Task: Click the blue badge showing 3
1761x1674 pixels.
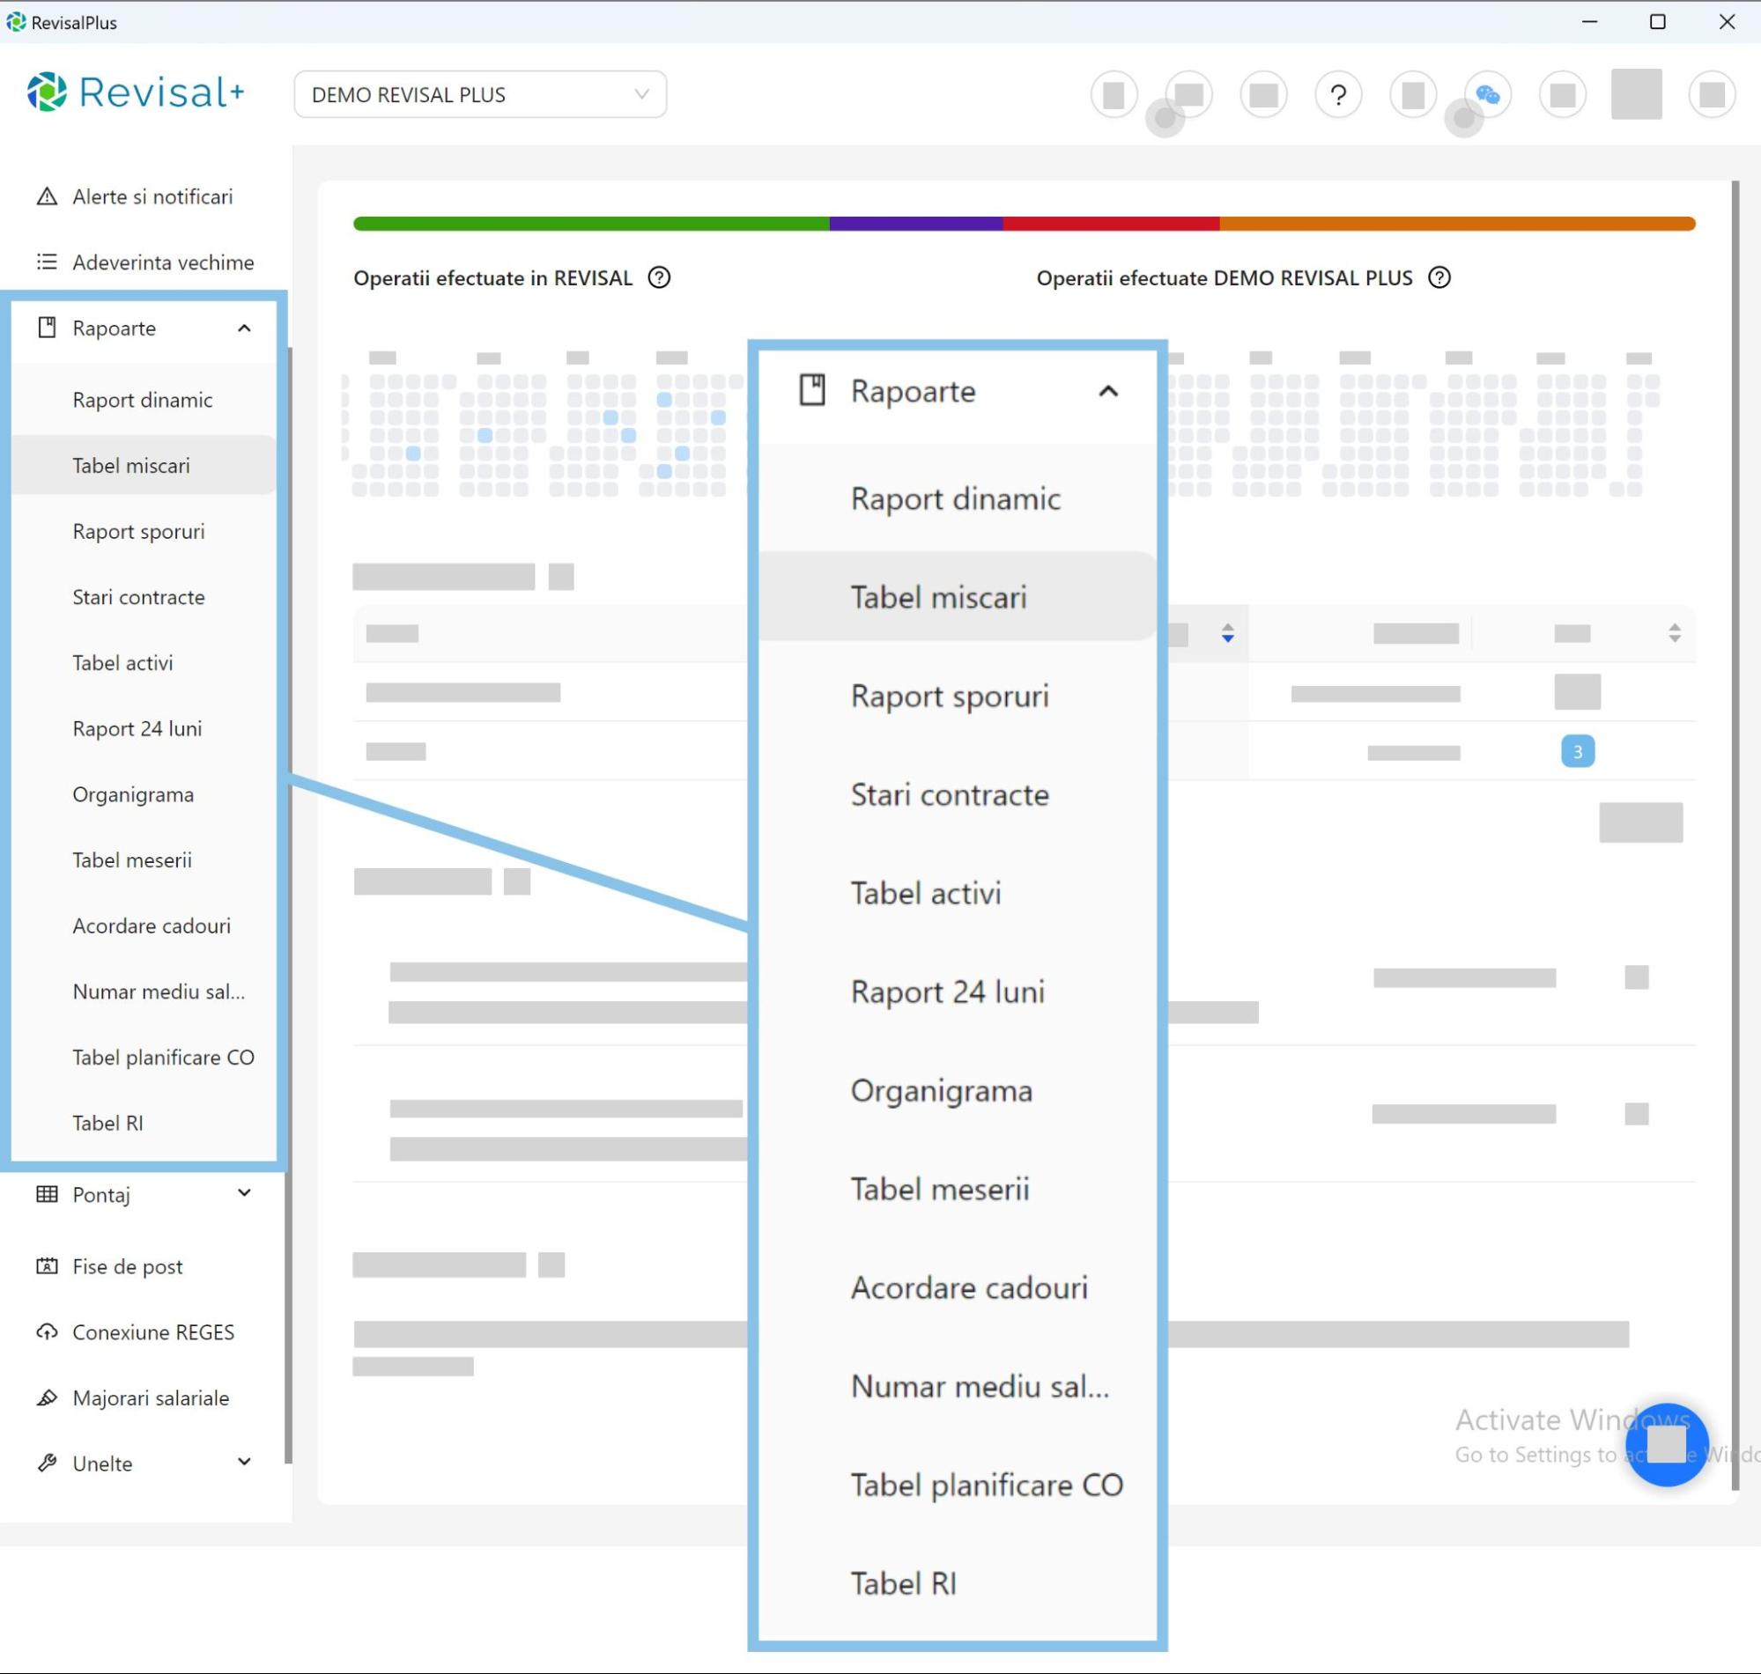Action: click(x=1577, y=751)
